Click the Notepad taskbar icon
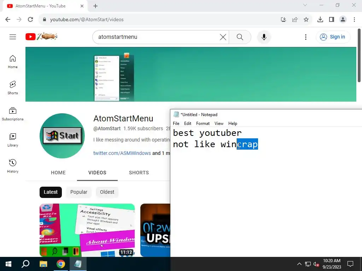The height and width of the screenshot is (271, 362). pos(78,264)
